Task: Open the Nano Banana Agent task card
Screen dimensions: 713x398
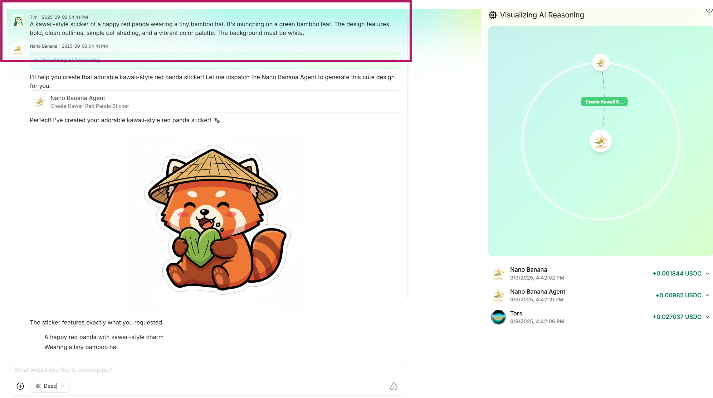Action: [x=215, y=102]
